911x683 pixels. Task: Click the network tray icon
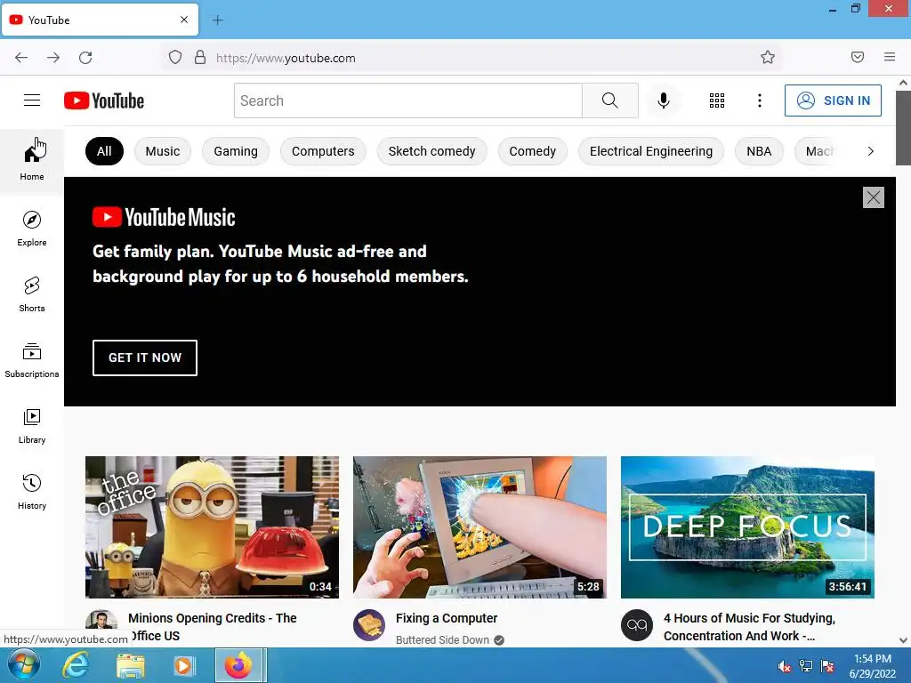point(806,666)
